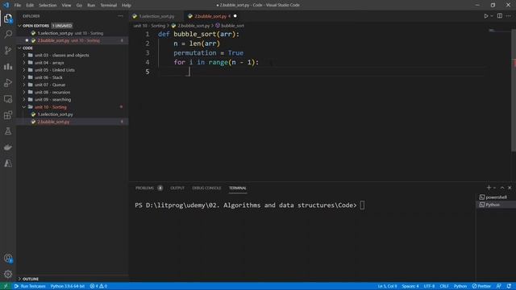Open Explorer Views and More Actions ellipsis
Image resolution: width=516 pixels, height=290 pixels.
click(120, 16)
